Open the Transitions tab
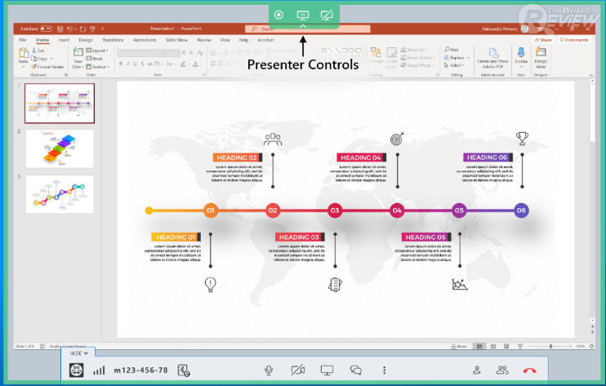Image resolution: width=606 pixels, height=386 pixels. click(x=113, y=40)
